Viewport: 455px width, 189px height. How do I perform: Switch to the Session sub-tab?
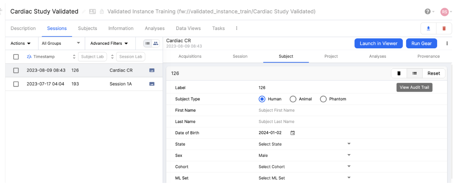[240, 56]
